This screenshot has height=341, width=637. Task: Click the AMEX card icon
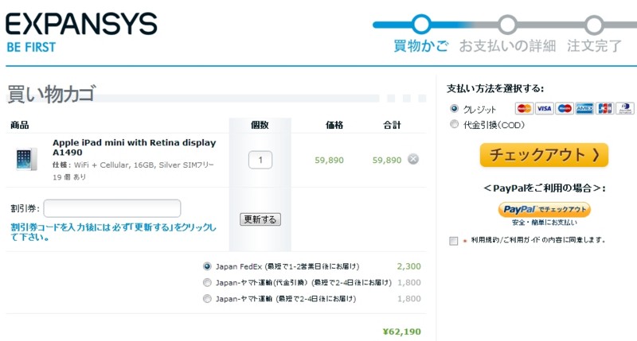click(x=584, y=108)
